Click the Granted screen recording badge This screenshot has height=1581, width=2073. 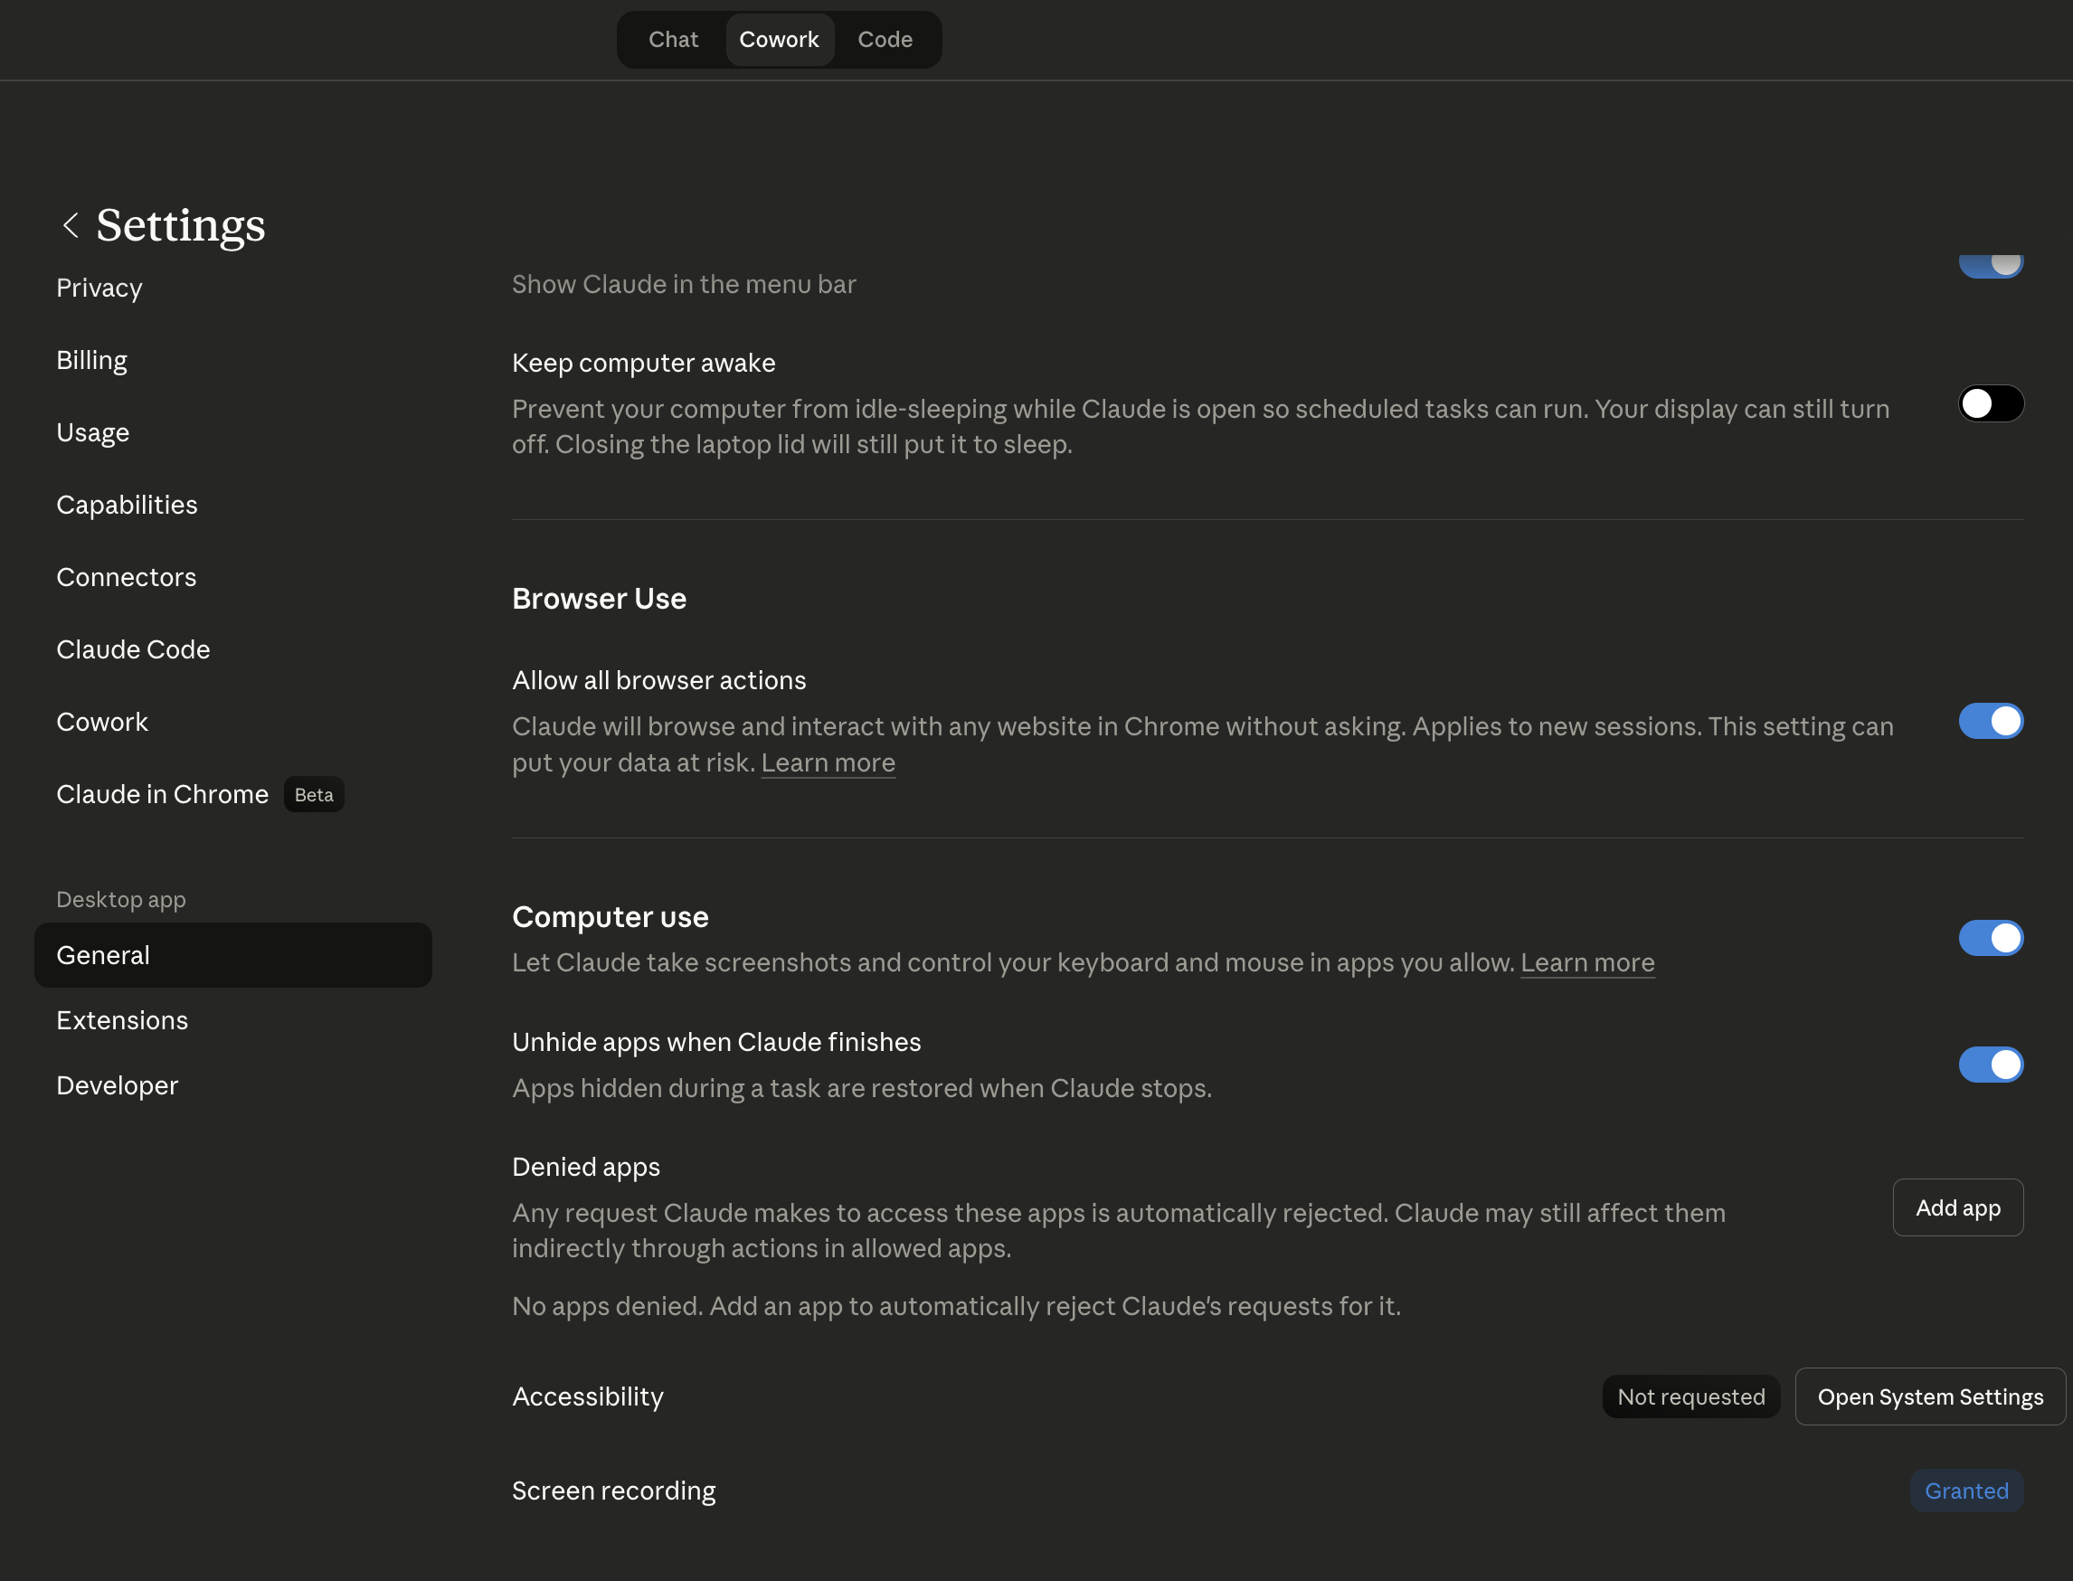pyautogui.click(x=1965, y=1491)
